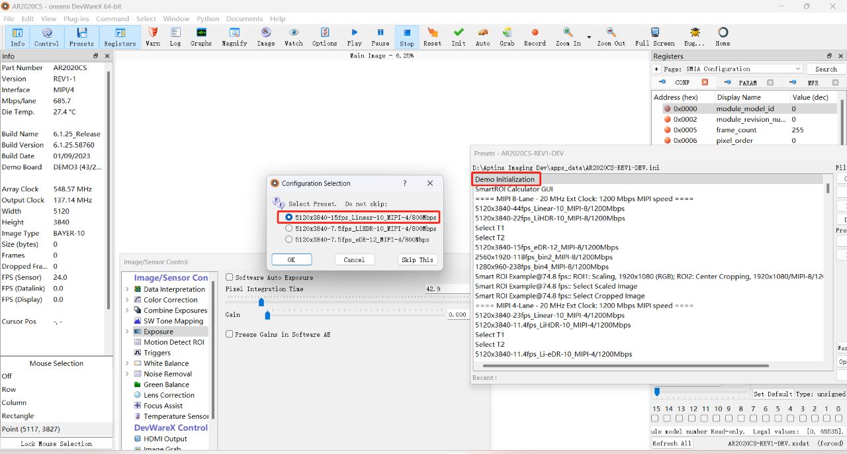This screenshot has width=847, height=454.
Task: Switch to the PARAM registers tab
Action: [748, 83]
